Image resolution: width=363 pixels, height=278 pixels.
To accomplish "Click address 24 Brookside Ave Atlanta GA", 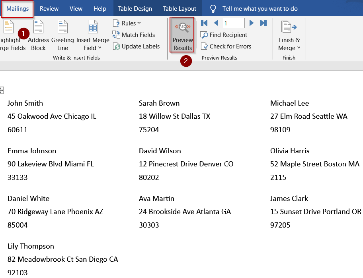I will point(185,212).
